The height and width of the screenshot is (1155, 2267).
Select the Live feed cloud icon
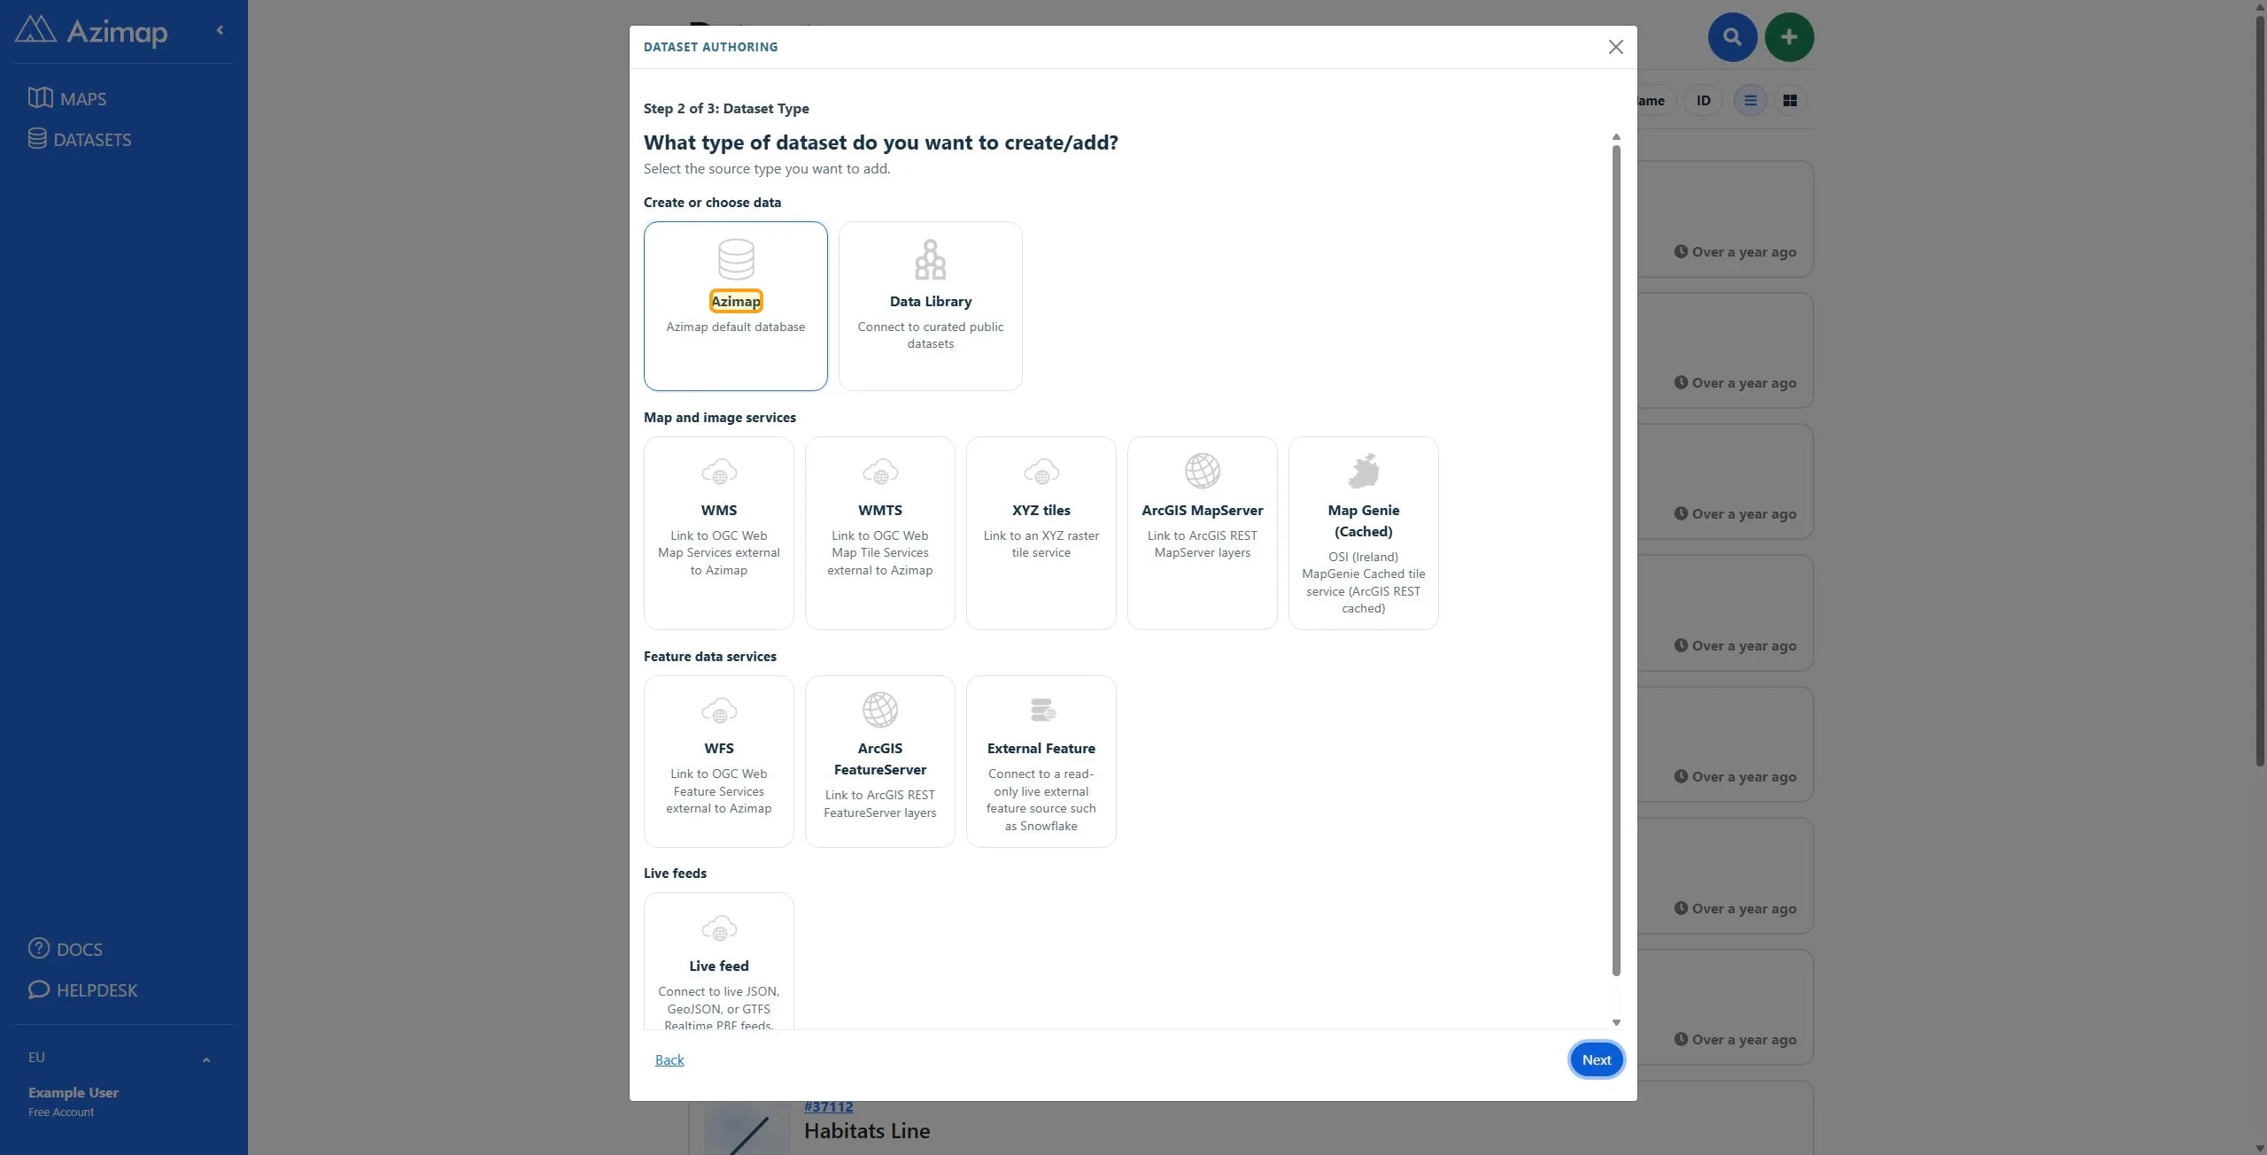pyautogui.click(x=719, y=928)
